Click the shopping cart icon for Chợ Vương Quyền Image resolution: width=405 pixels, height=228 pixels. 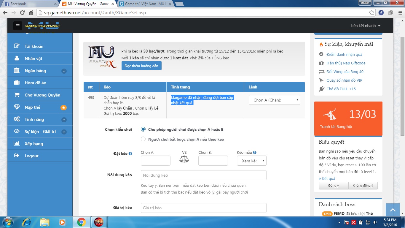coord(17,95)
